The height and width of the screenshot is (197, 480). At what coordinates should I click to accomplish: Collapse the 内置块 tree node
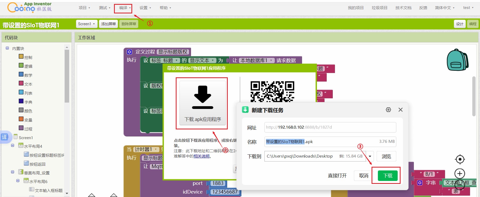pos(7,48)
